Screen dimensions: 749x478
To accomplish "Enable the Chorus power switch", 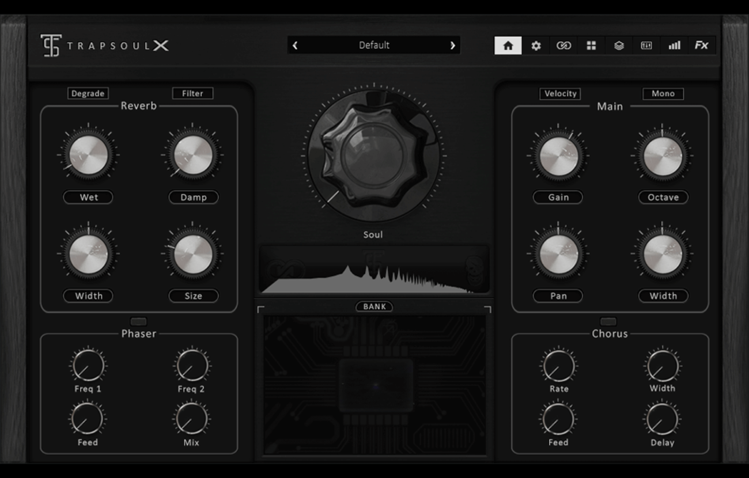I will pyautogui.click(x=608, y=321).
